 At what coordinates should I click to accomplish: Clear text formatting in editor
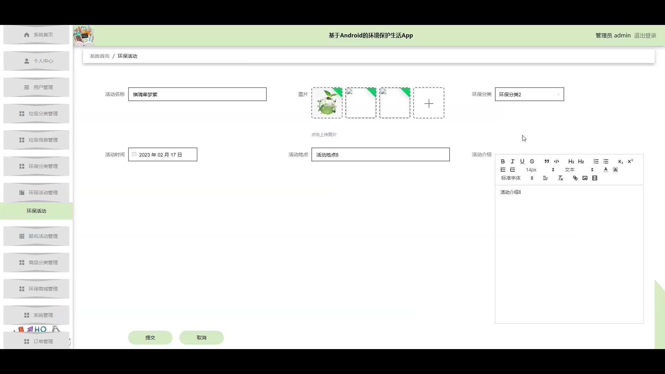tap(560, 178)
